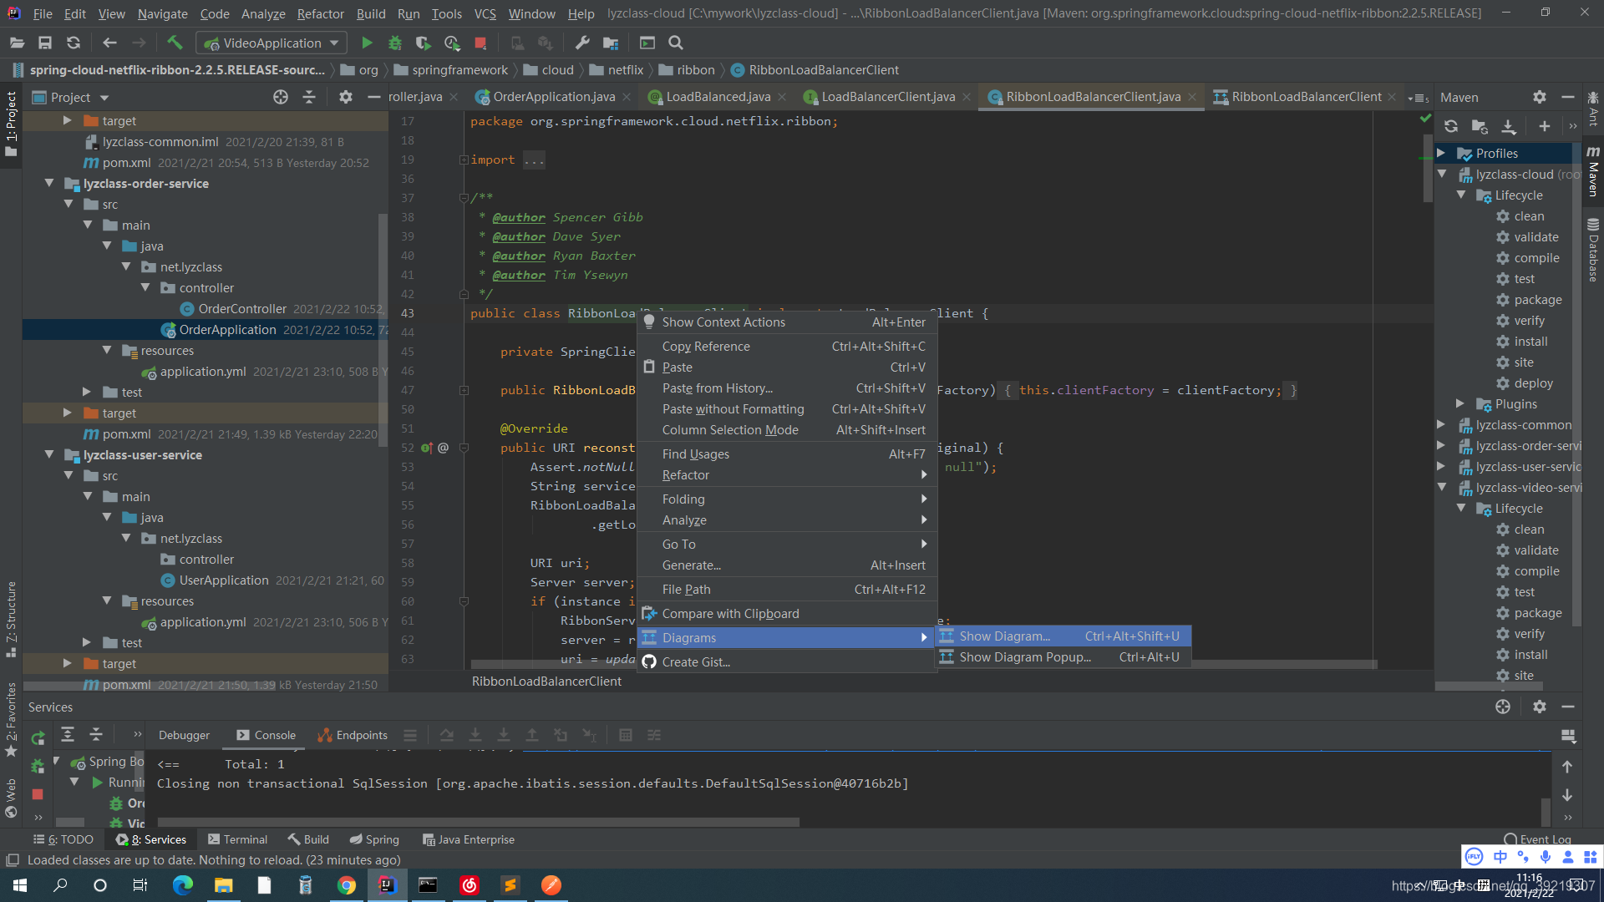Viewport: 1604px width, 902px height.
Task: Stop service with red square in Services
Action: (38, 794)
